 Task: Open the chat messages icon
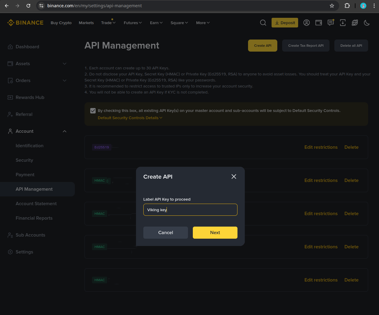(x=331, y=23)
